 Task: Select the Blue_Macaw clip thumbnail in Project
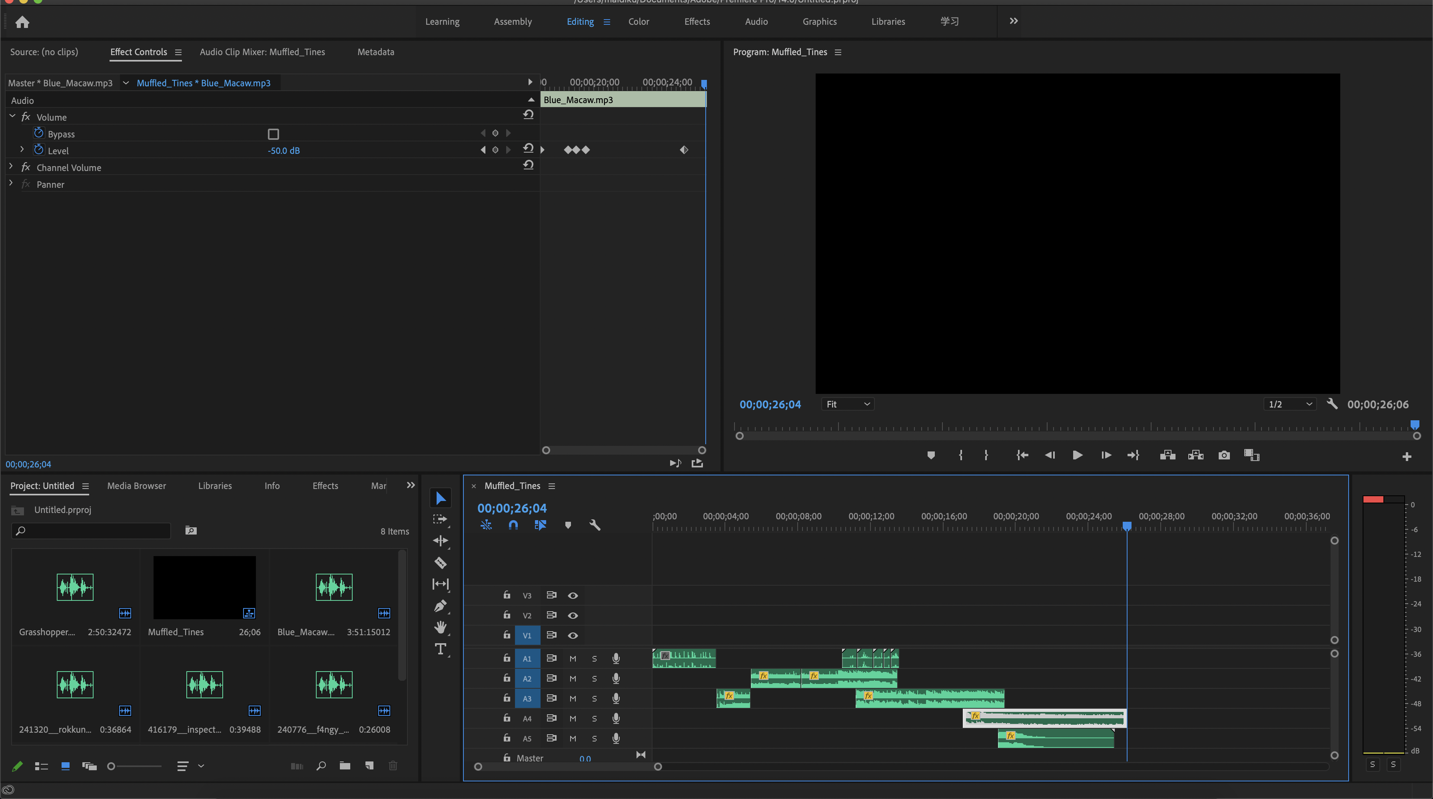(334, 587)
